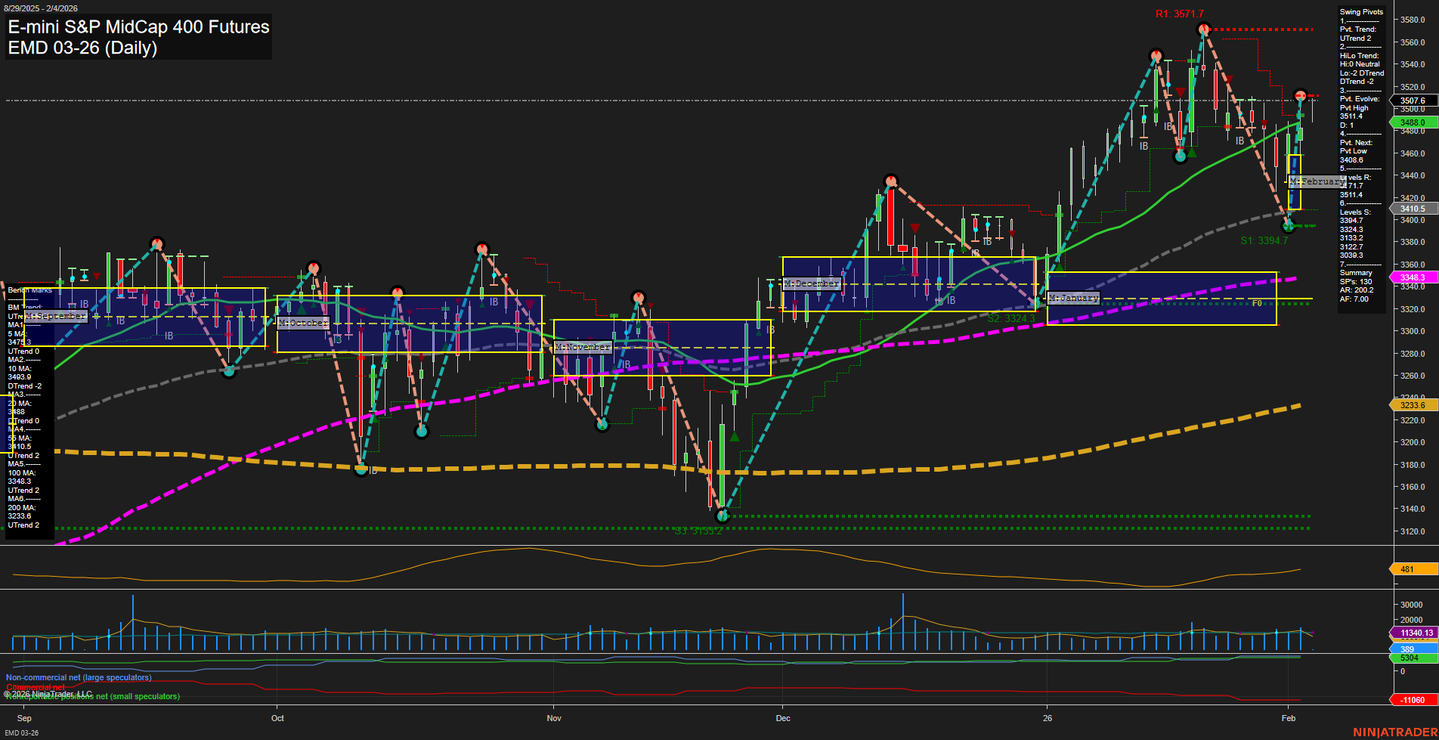
Task: Click the orange 3233.6 price marker
Action: coord(1411,405)
